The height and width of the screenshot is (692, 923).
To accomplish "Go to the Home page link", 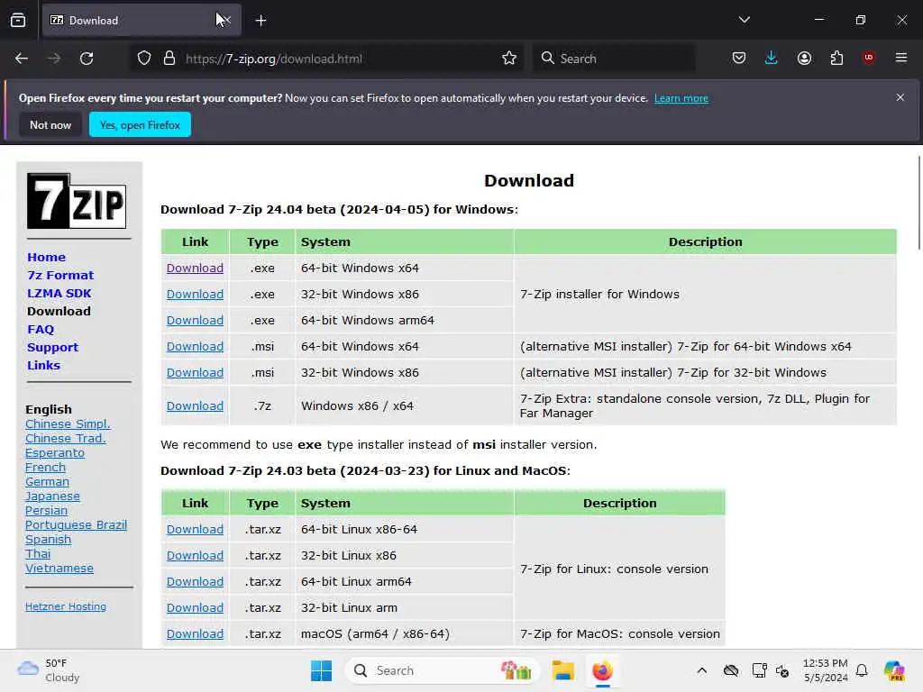I will coord(47,257).
